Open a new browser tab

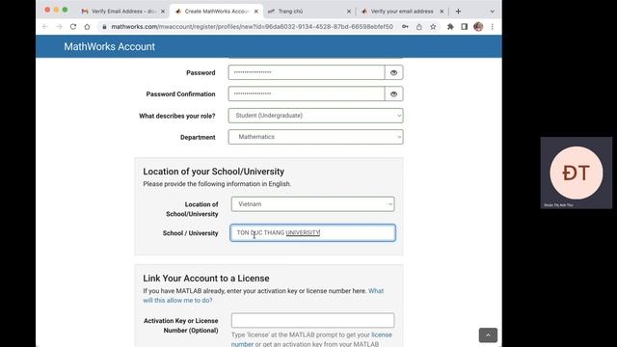point(458,12)
